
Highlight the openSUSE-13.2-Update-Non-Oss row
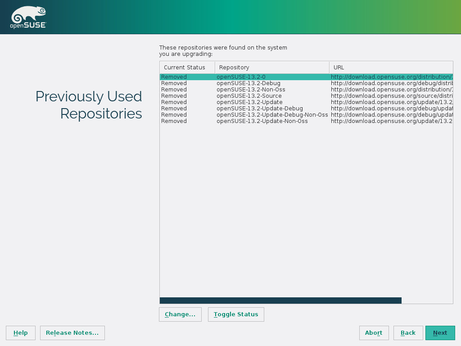(x=262, y=121)
